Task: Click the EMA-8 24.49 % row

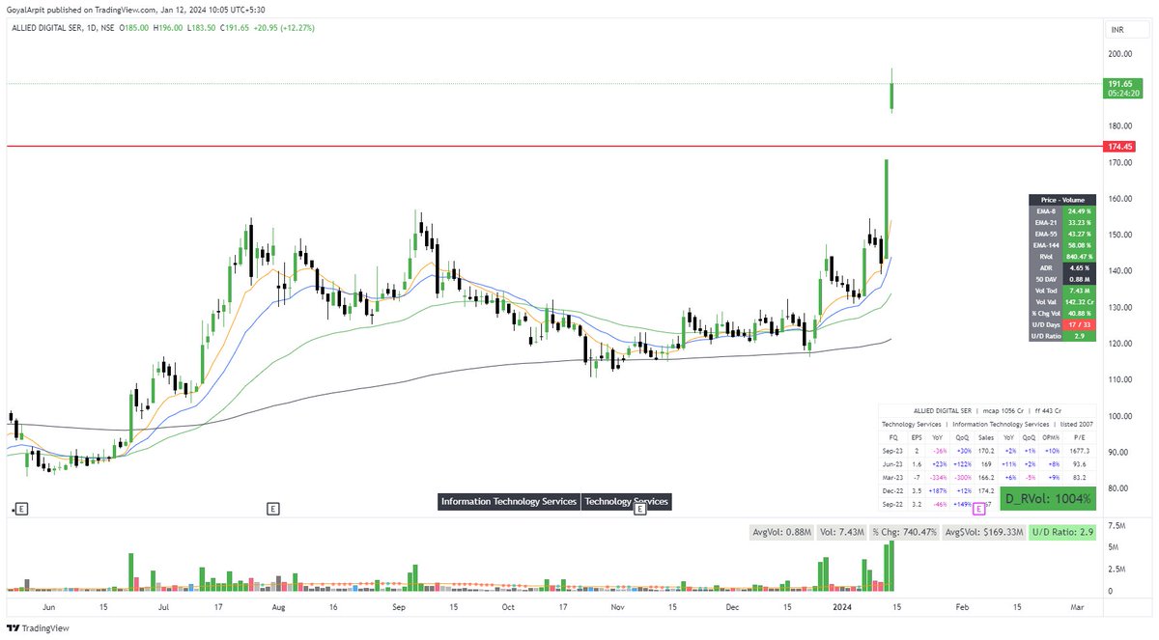Action: [1062, 210]
